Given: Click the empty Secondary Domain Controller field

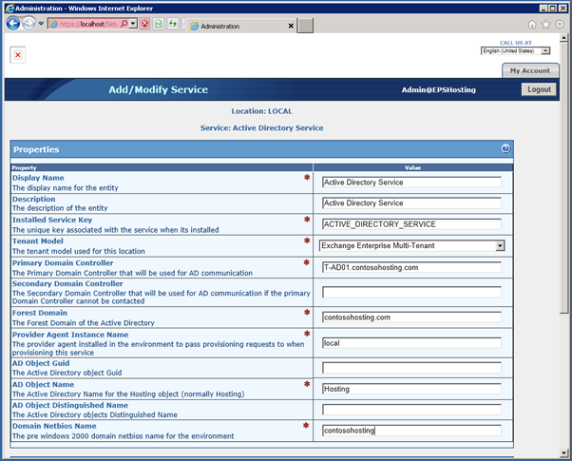Looking at the screenshot, I should [x=410, y=292].
